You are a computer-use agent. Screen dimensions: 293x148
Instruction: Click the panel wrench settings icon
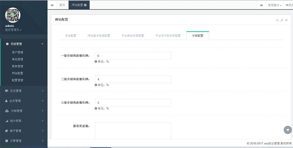point(282,20)
